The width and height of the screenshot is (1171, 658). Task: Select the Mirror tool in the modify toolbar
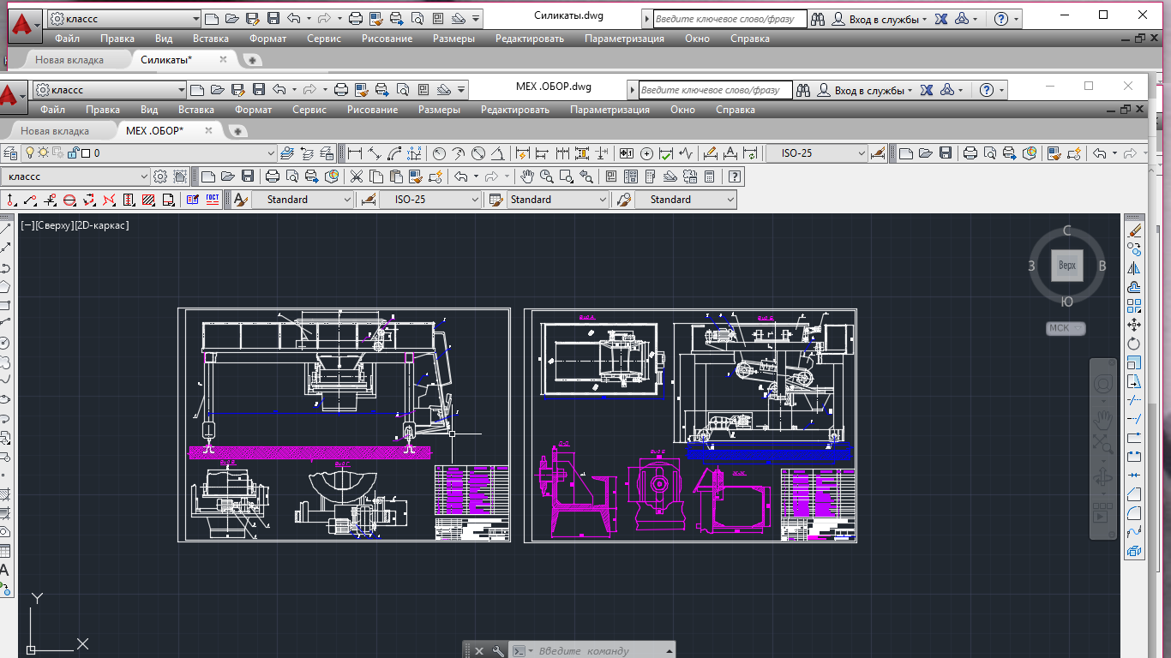(x=1134, y=268)
